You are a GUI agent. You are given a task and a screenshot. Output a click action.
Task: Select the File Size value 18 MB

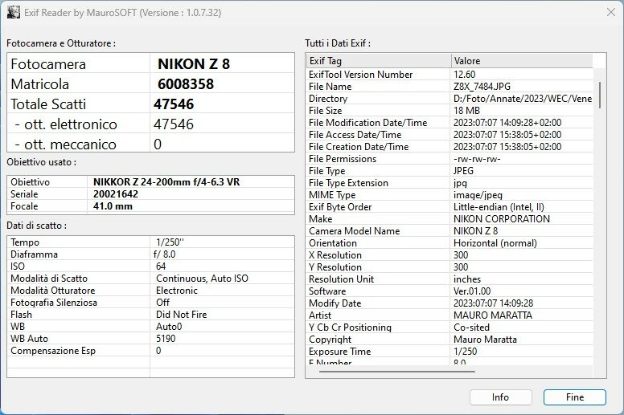(467, 111)
